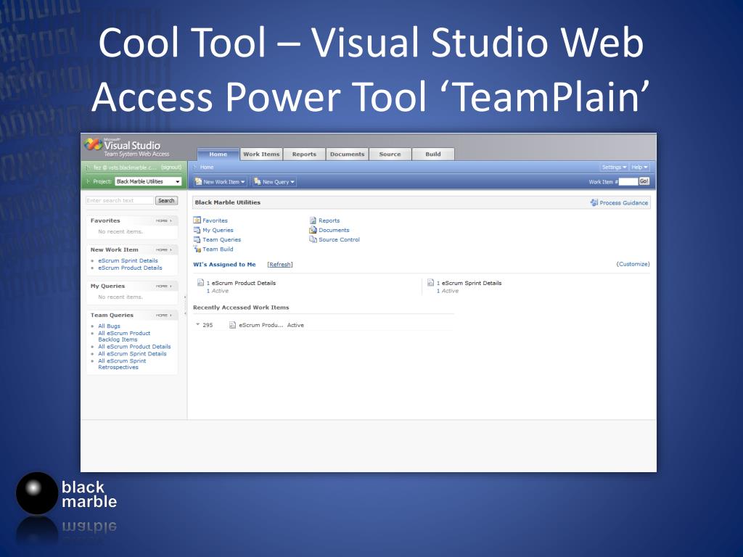This screenshot has height=557, width=743.
Task: Open Favorites link in main pane
Action: 215,220
